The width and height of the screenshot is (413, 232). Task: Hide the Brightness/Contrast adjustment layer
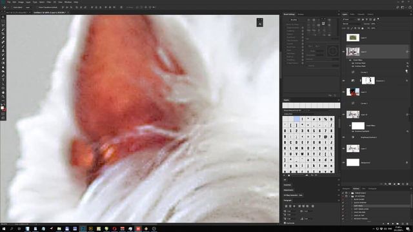343,137
